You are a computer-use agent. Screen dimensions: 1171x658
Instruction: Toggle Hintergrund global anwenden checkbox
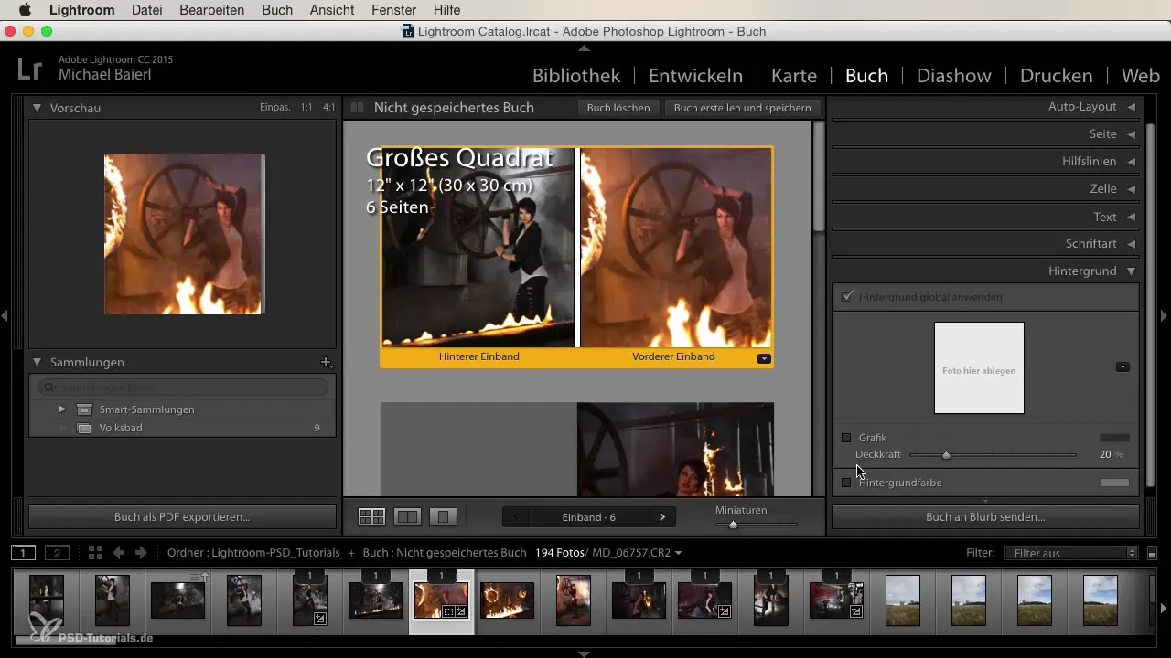pyautogui.click(x=847, y=297)
